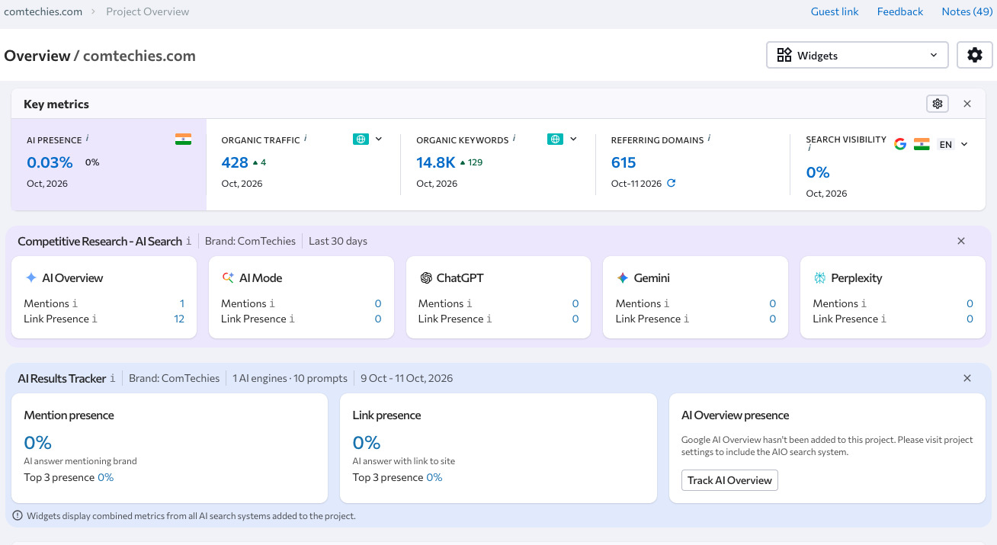Click the Brand: ComTechies label in AI Results Tracker
This screenshot has width=997, height=545.
point(174,378)
